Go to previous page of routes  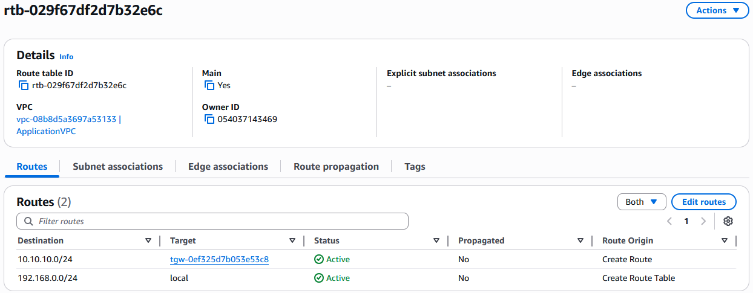[x=669, y=221]
